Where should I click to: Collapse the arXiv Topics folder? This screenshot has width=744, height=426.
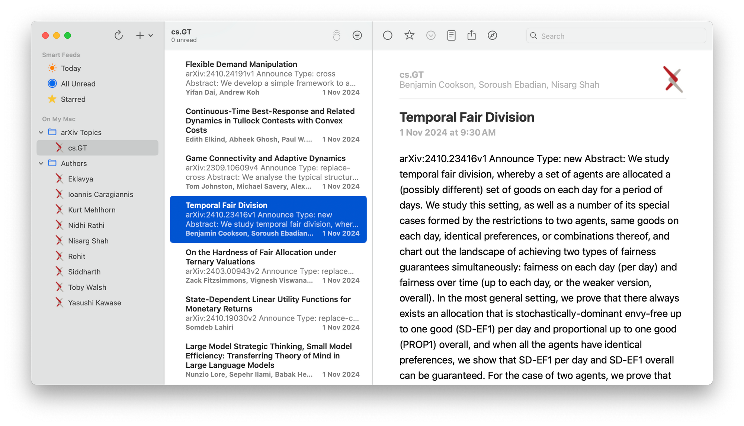pyautogui.click(x=41, y=132)
